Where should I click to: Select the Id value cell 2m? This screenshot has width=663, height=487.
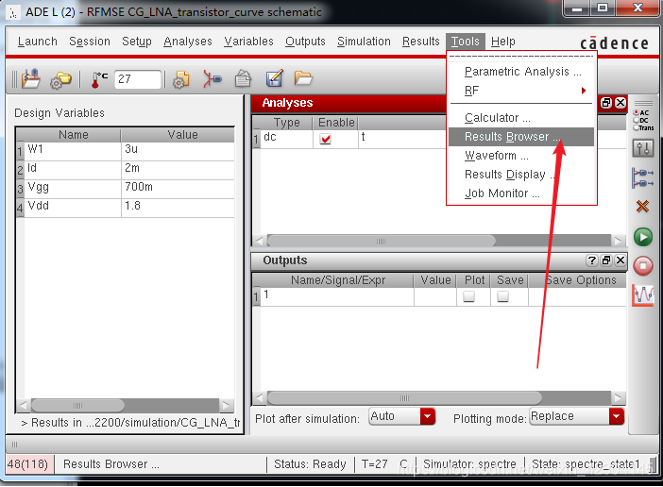point(178,168)
